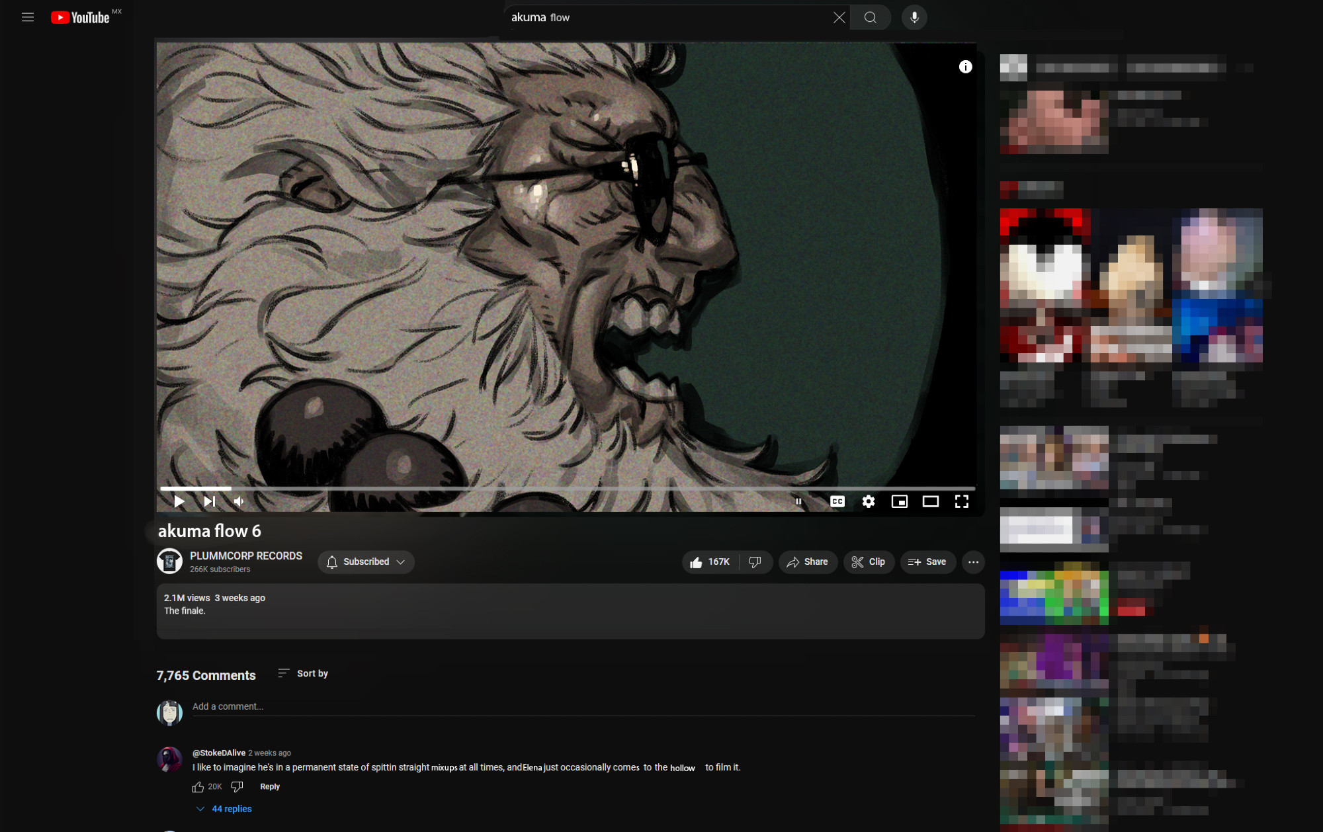Dislike the @StokeDAlive comment
The width and height of the screenshot is (1323, 832).
point(237,786)
